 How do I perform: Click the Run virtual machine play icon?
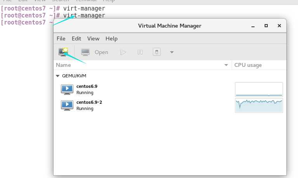[x=123, y=52]
